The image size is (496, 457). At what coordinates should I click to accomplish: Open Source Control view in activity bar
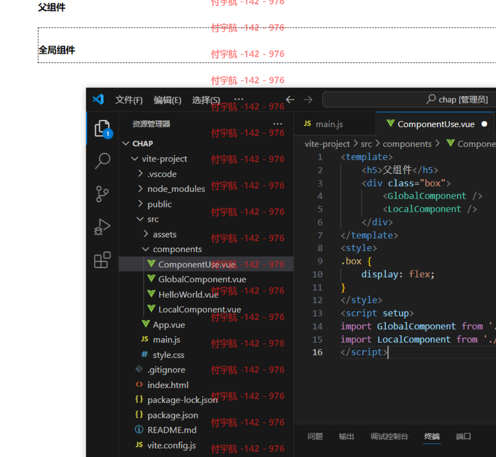102,194
